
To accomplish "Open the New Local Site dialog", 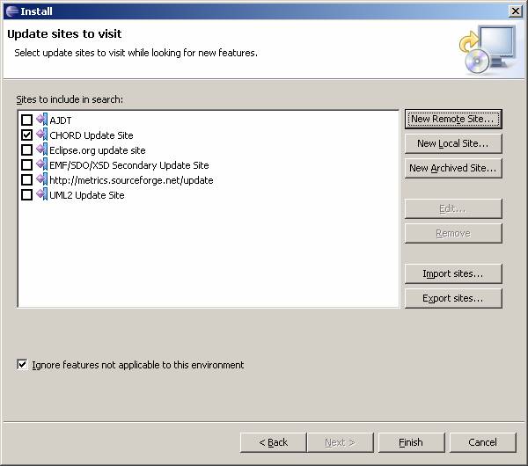I will click(453, 143).
